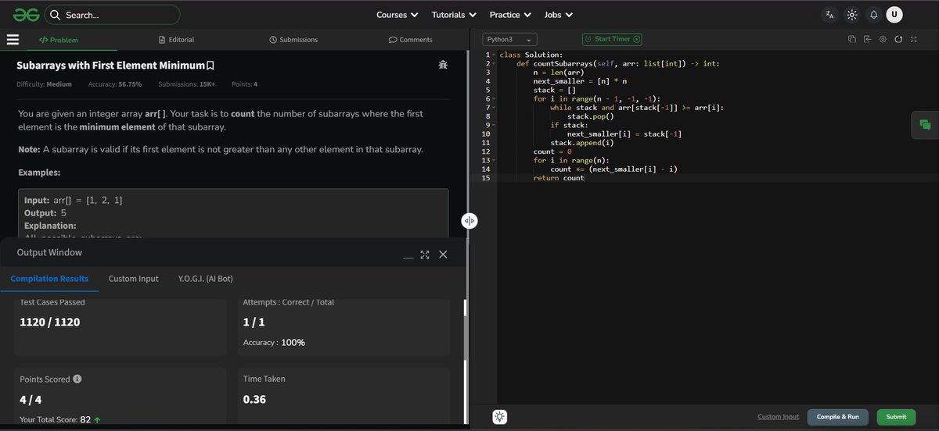Click the bug report icon
Screen dimensions: 939x431
pyautogui.click(x=443, y=66)
